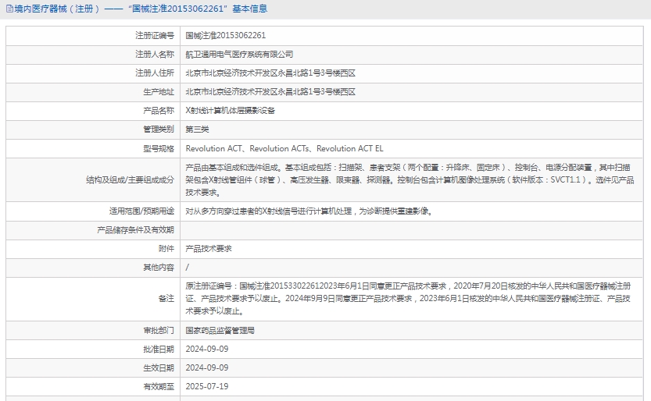Click the 生效日期 value 2024-09-09
The height and width of the screenshot is (401, 651).
(206, 367)
